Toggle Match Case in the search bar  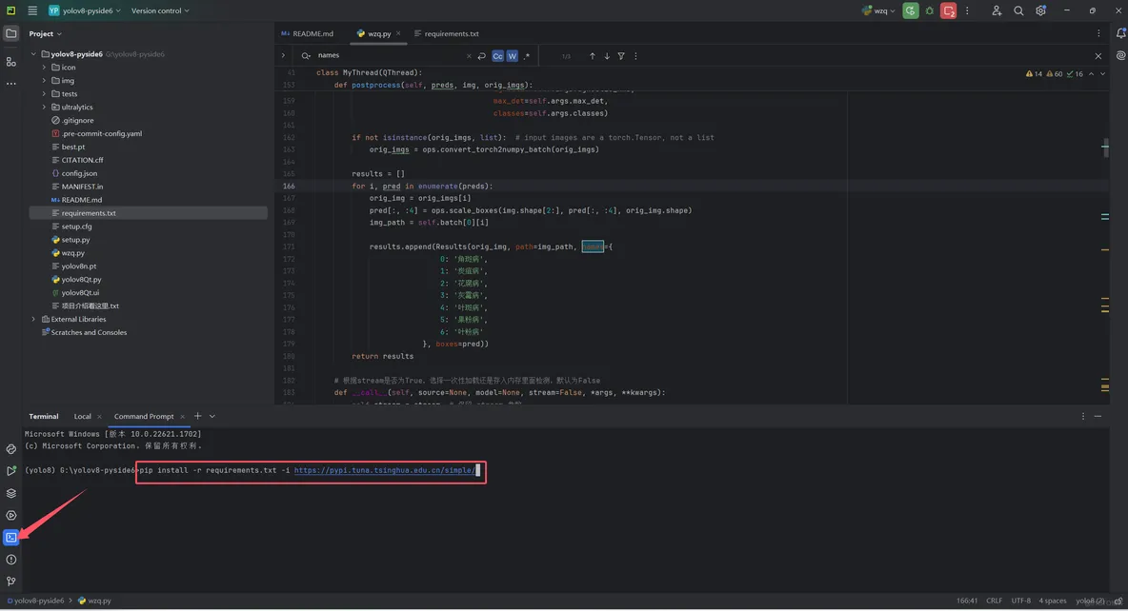click(x=497, y=56)
